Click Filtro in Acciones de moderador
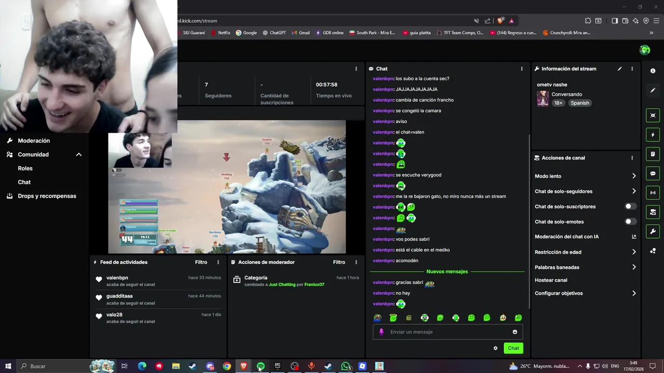 click(339, 262)
